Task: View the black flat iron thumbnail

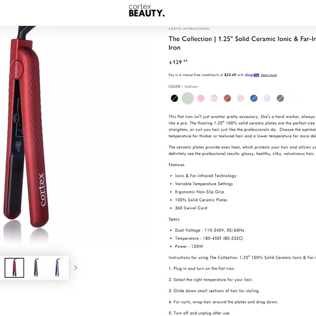Action: point(36,268)
